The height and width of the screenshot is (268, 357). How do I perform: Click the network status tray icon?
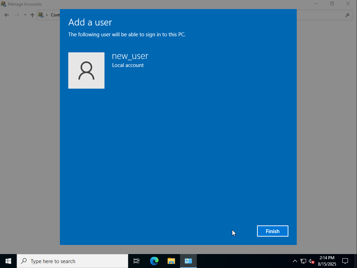click(x=303, y=261)
